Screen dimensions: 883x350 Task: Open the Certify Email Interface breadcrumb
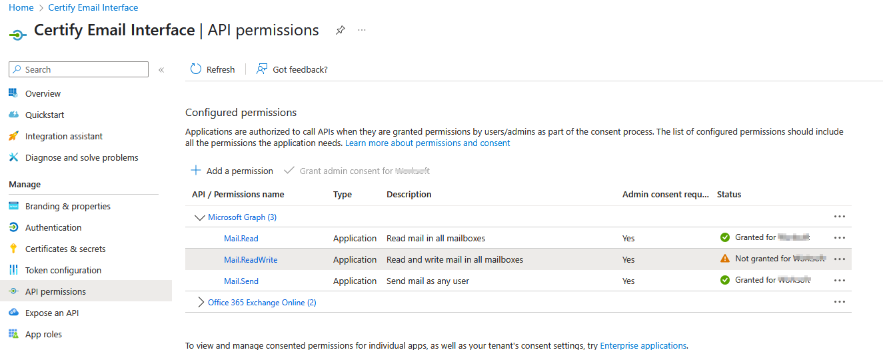(93, 7)
